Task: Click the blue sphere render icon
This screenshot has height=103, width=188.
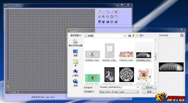Action: [116, 22]
